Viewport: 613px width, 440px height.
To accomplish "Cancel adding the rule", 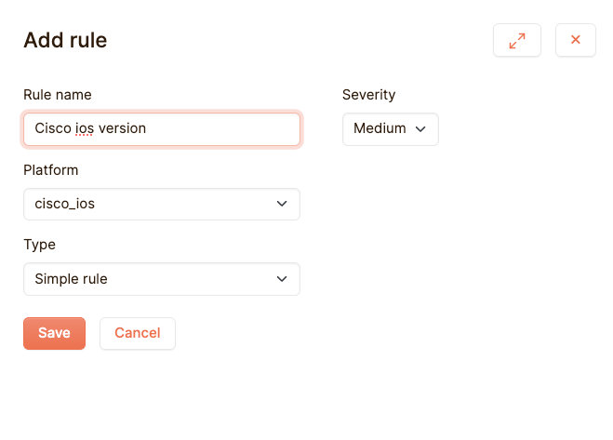I will point(138,333).
